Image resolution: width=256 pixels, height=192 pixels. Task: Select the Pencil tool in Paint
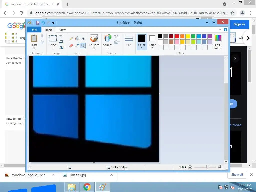pos(71,39)
